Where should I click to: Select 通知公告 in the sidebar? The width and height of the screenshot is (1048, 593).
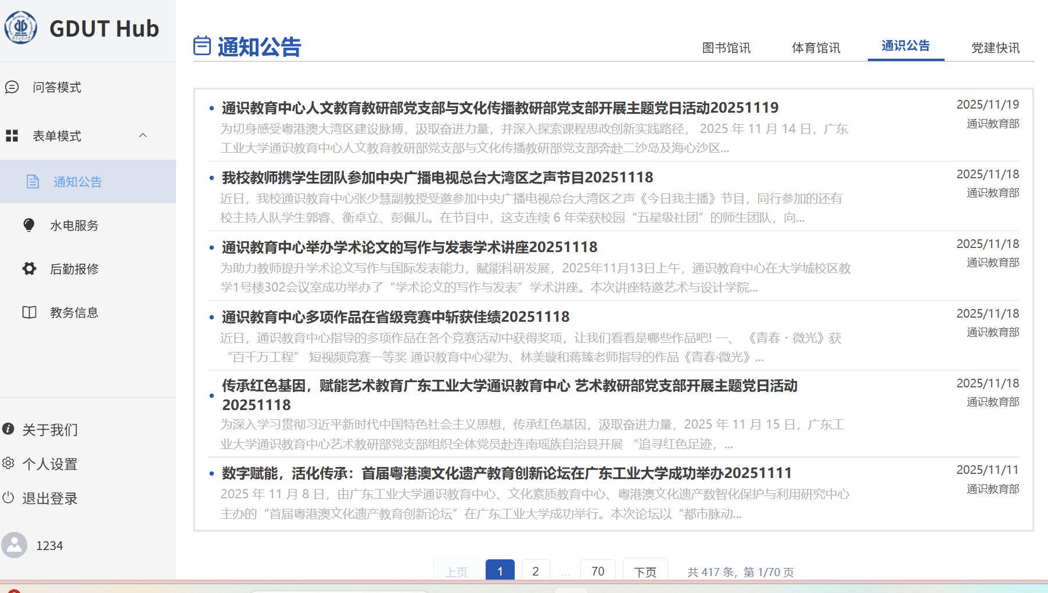(x=77, y=182)
